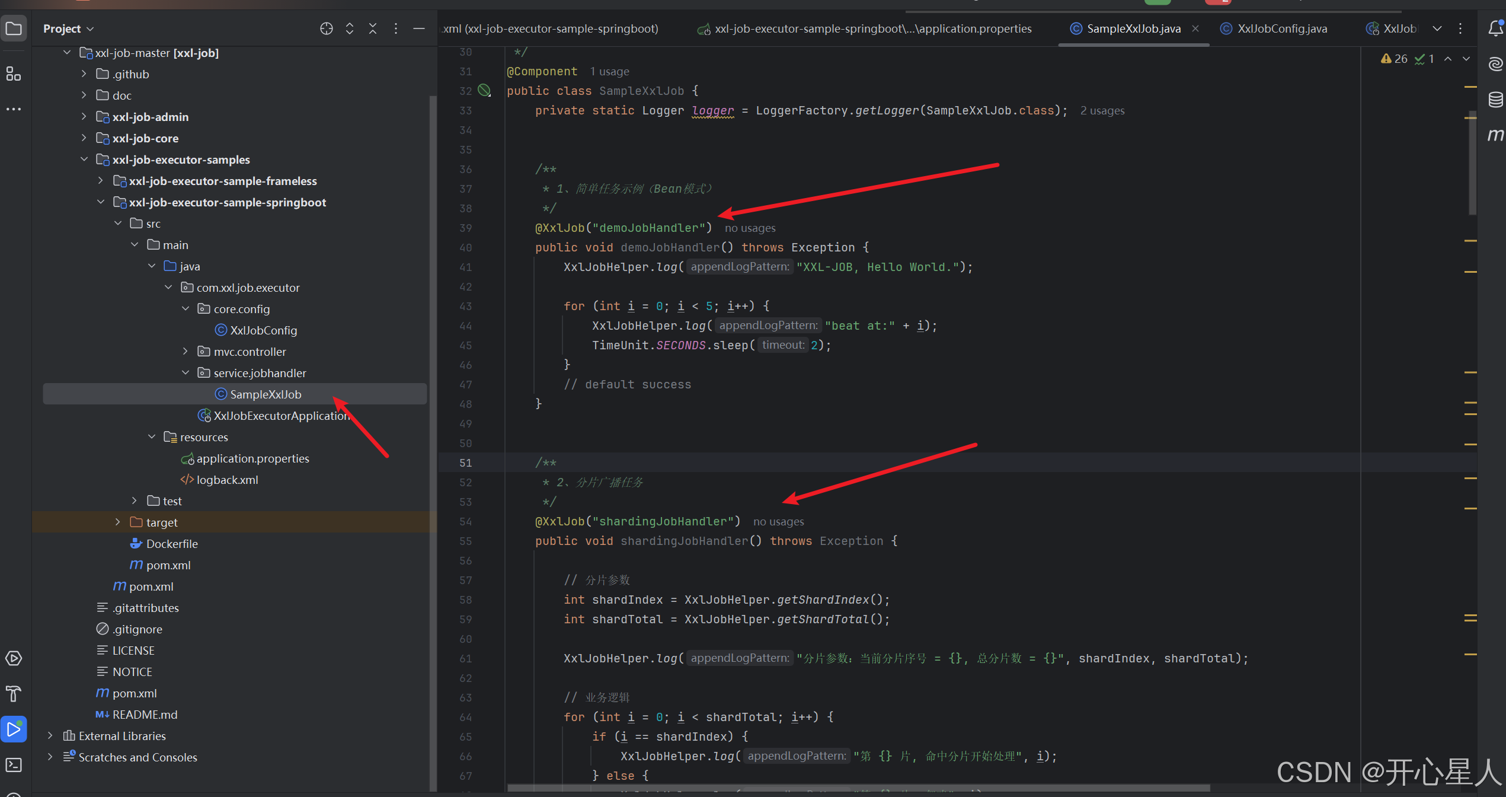Image resolution: width=1506 pixels, height=797 pixels.
Task: Open the Structure tool window icon
Action: [13, 74]
